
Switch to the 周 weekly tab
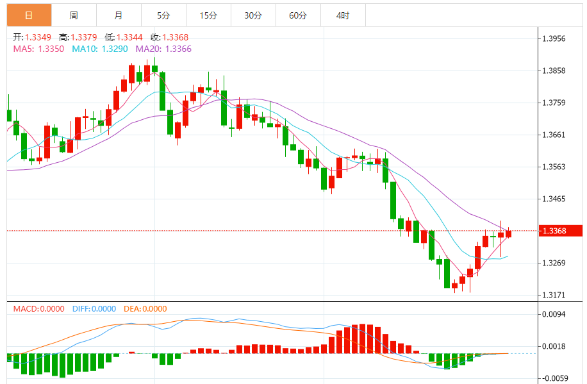[74, 15]
